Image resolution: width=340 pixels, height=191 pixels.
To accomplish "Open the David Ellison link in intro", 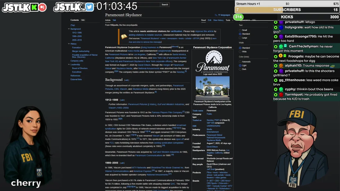I will click(144, 65).
